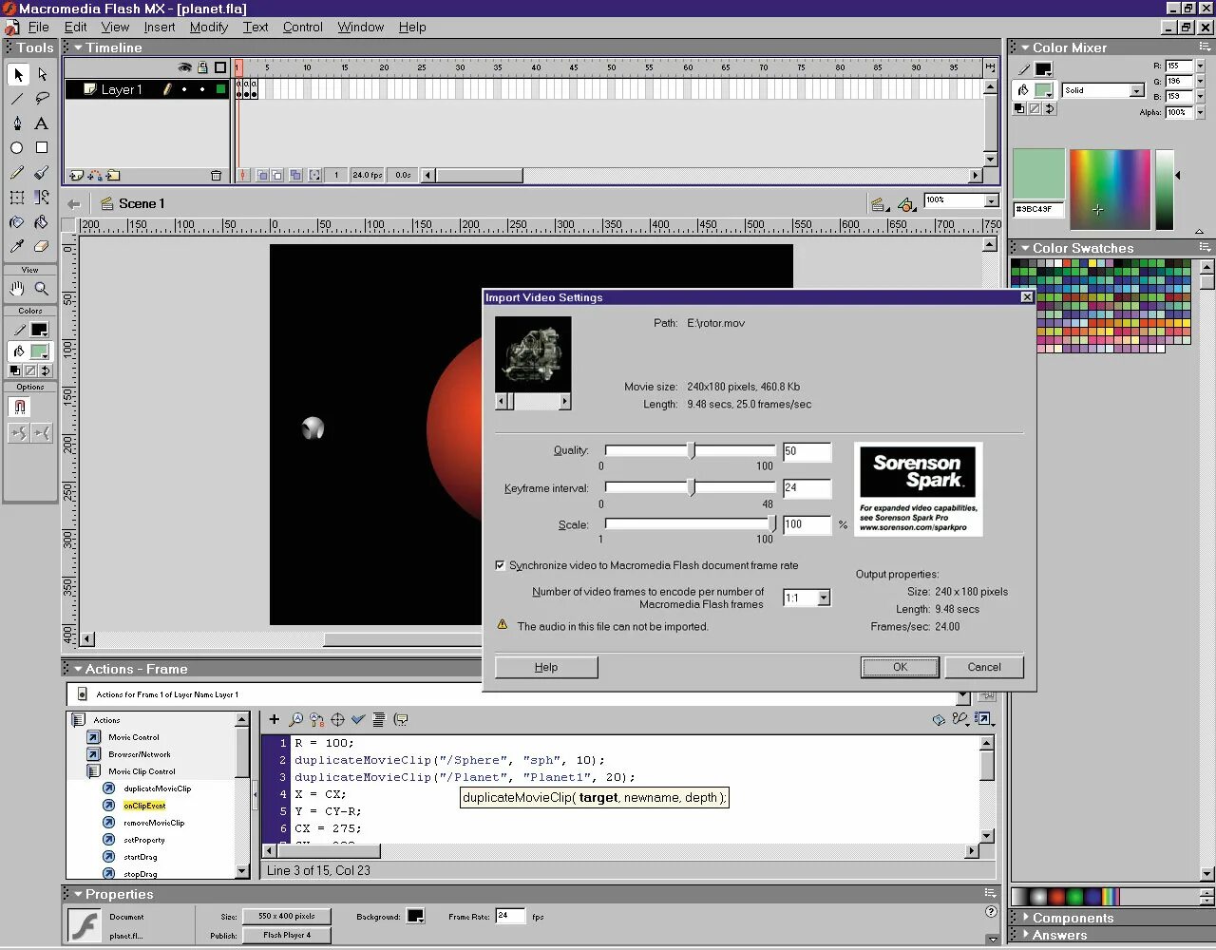Click the Insert Target Path icon

click(337, 720)
